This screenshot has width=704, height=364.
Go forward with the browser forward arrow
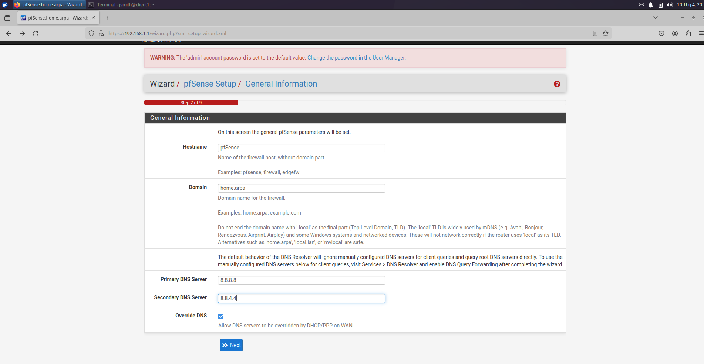pyautogui.click(x=22, y=33)
